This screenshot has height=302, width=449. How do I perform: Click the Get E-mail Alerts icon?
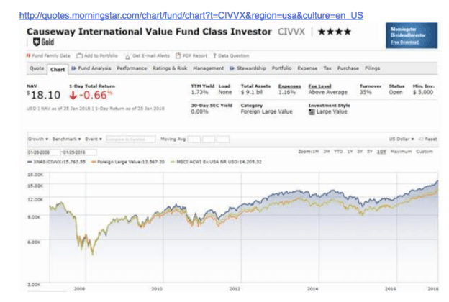(127, 55)
